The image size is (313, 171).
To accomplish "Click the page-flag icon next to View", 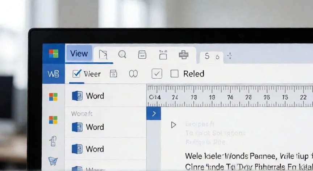I will (x=103, y=54).
